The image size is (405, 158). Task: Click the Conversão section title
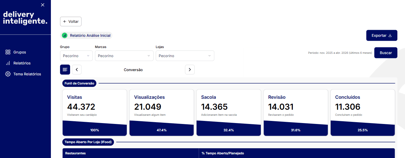click(133, 70)
